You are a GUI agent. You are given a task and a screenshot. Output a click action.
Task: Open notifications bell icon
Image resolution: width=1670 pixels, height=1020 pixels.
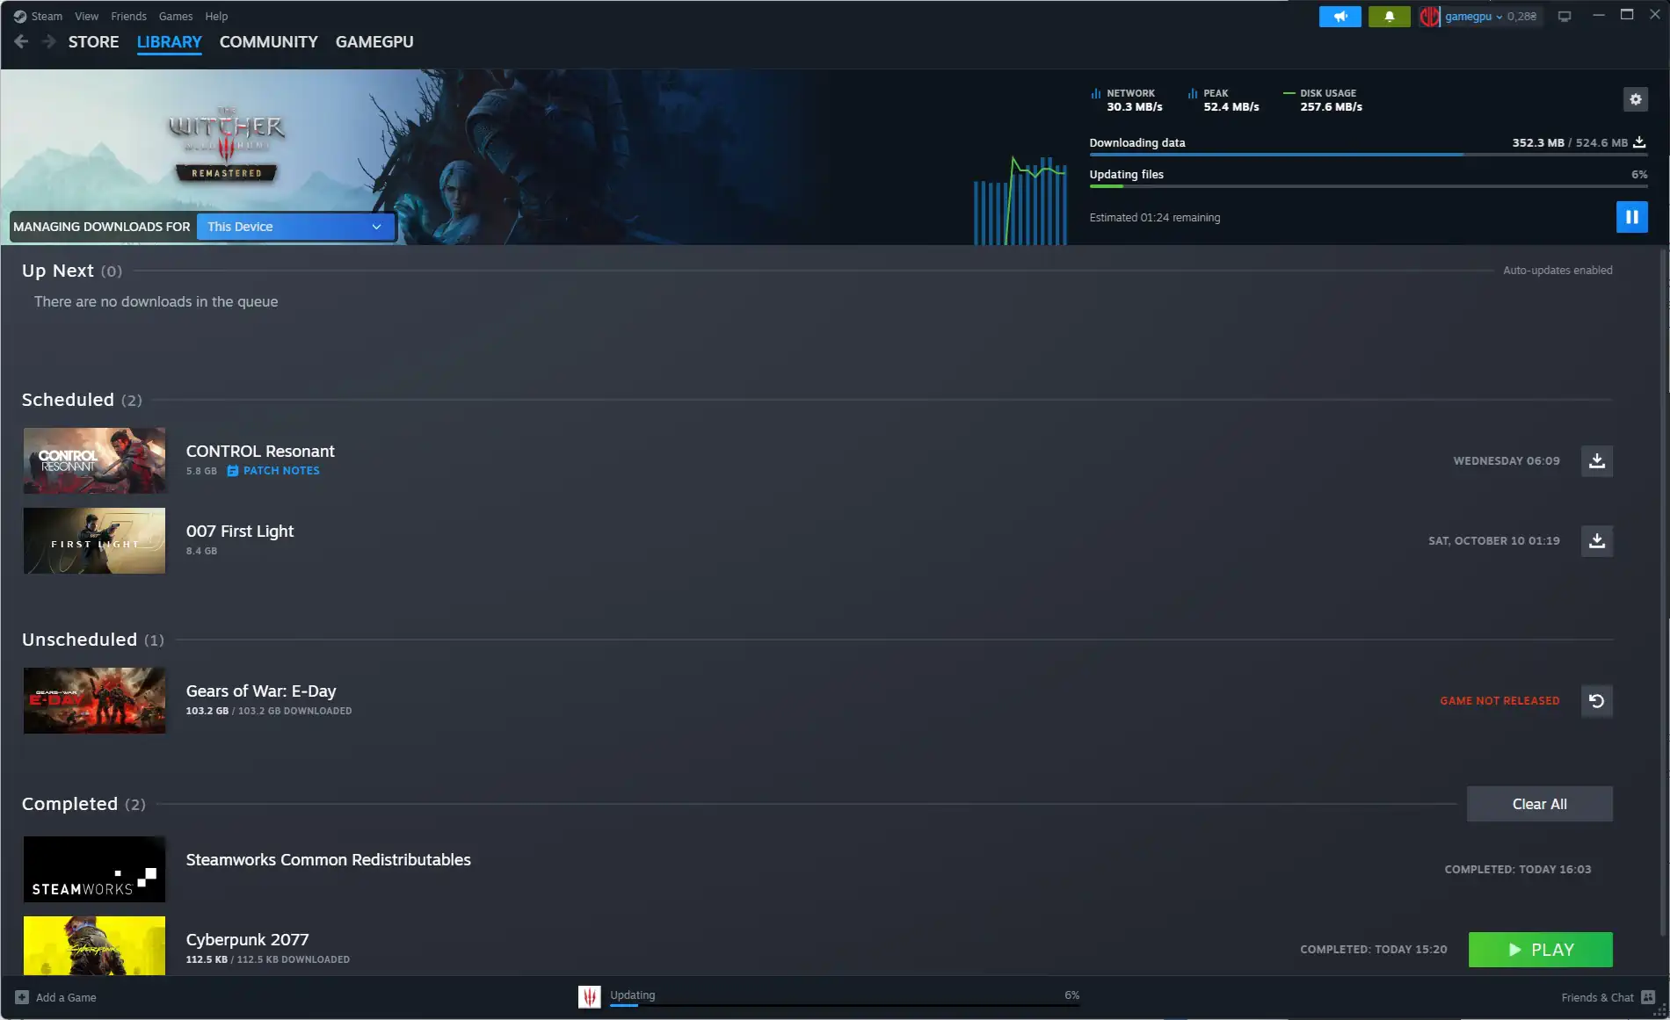(x=1389, y=16)
